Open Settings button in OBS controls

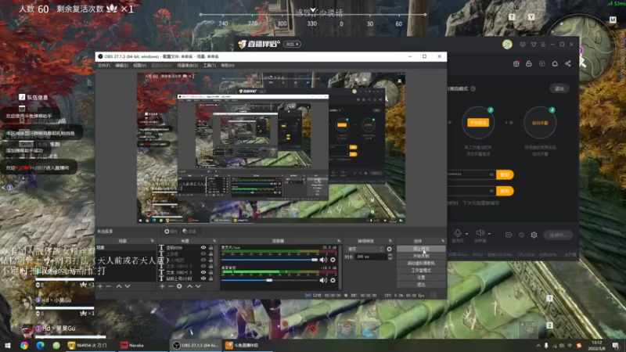click(x=421, y=278)
